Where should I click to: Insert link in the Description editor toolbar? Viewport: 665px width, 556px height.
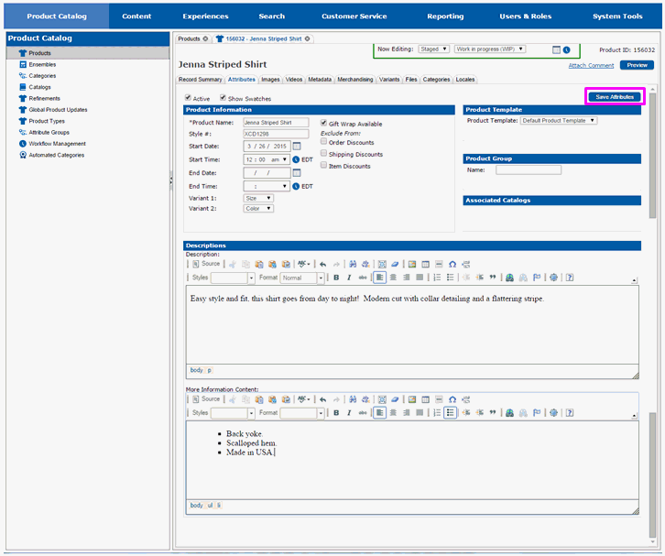click(x=510, y=278)
